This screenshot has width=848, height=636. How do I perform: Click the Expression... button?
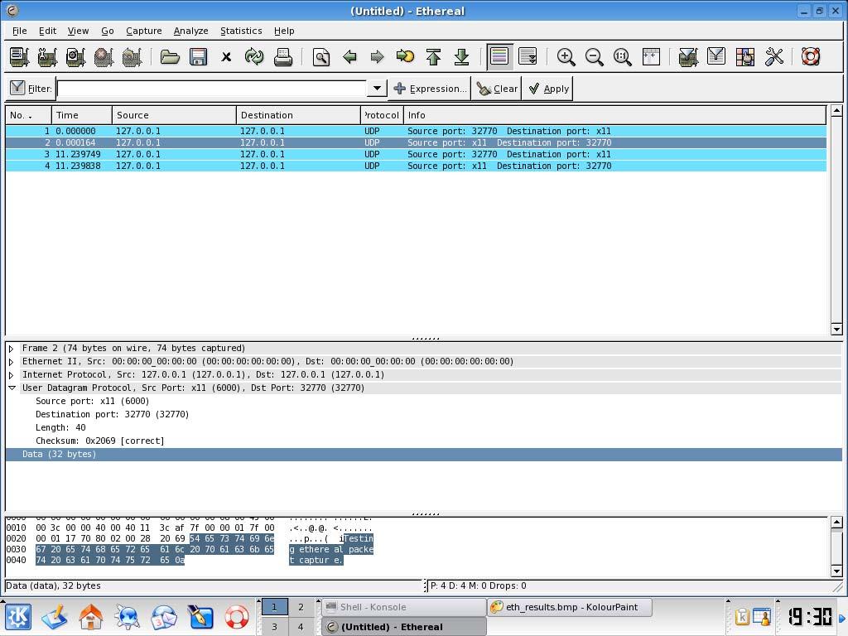tap(430, 89)
